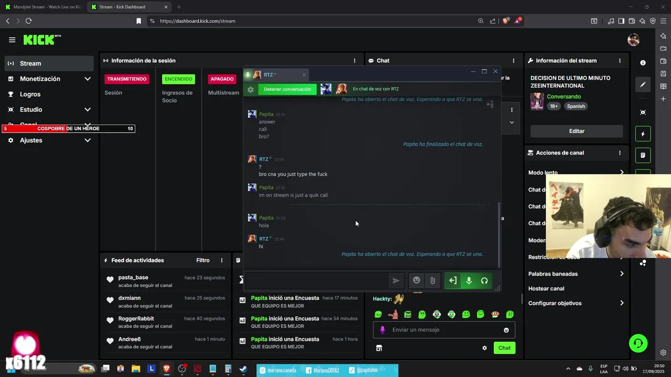Image resolution: width=671 pixels, height=377 pixels.
Task: Click the Enviar un mensaje input
Action: click(445, 330)
